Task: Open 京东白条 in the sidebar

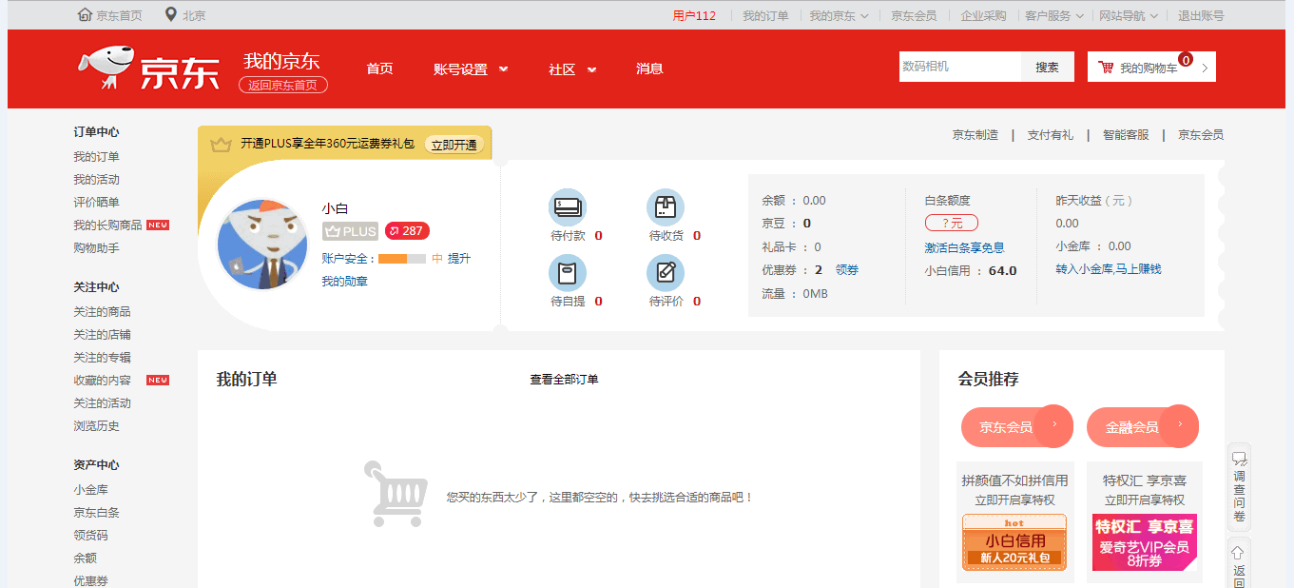Action: (x=96, y=512)
